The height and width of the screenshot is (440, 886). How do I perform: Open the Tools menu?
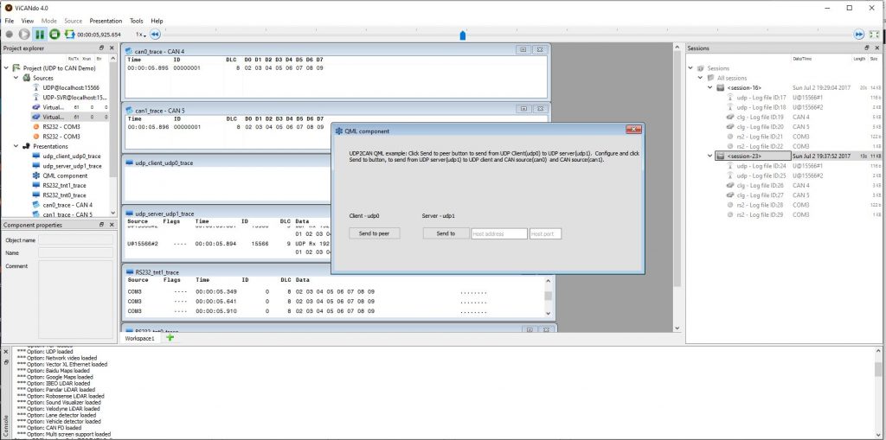pyautogui.click(x=137, y=20)
